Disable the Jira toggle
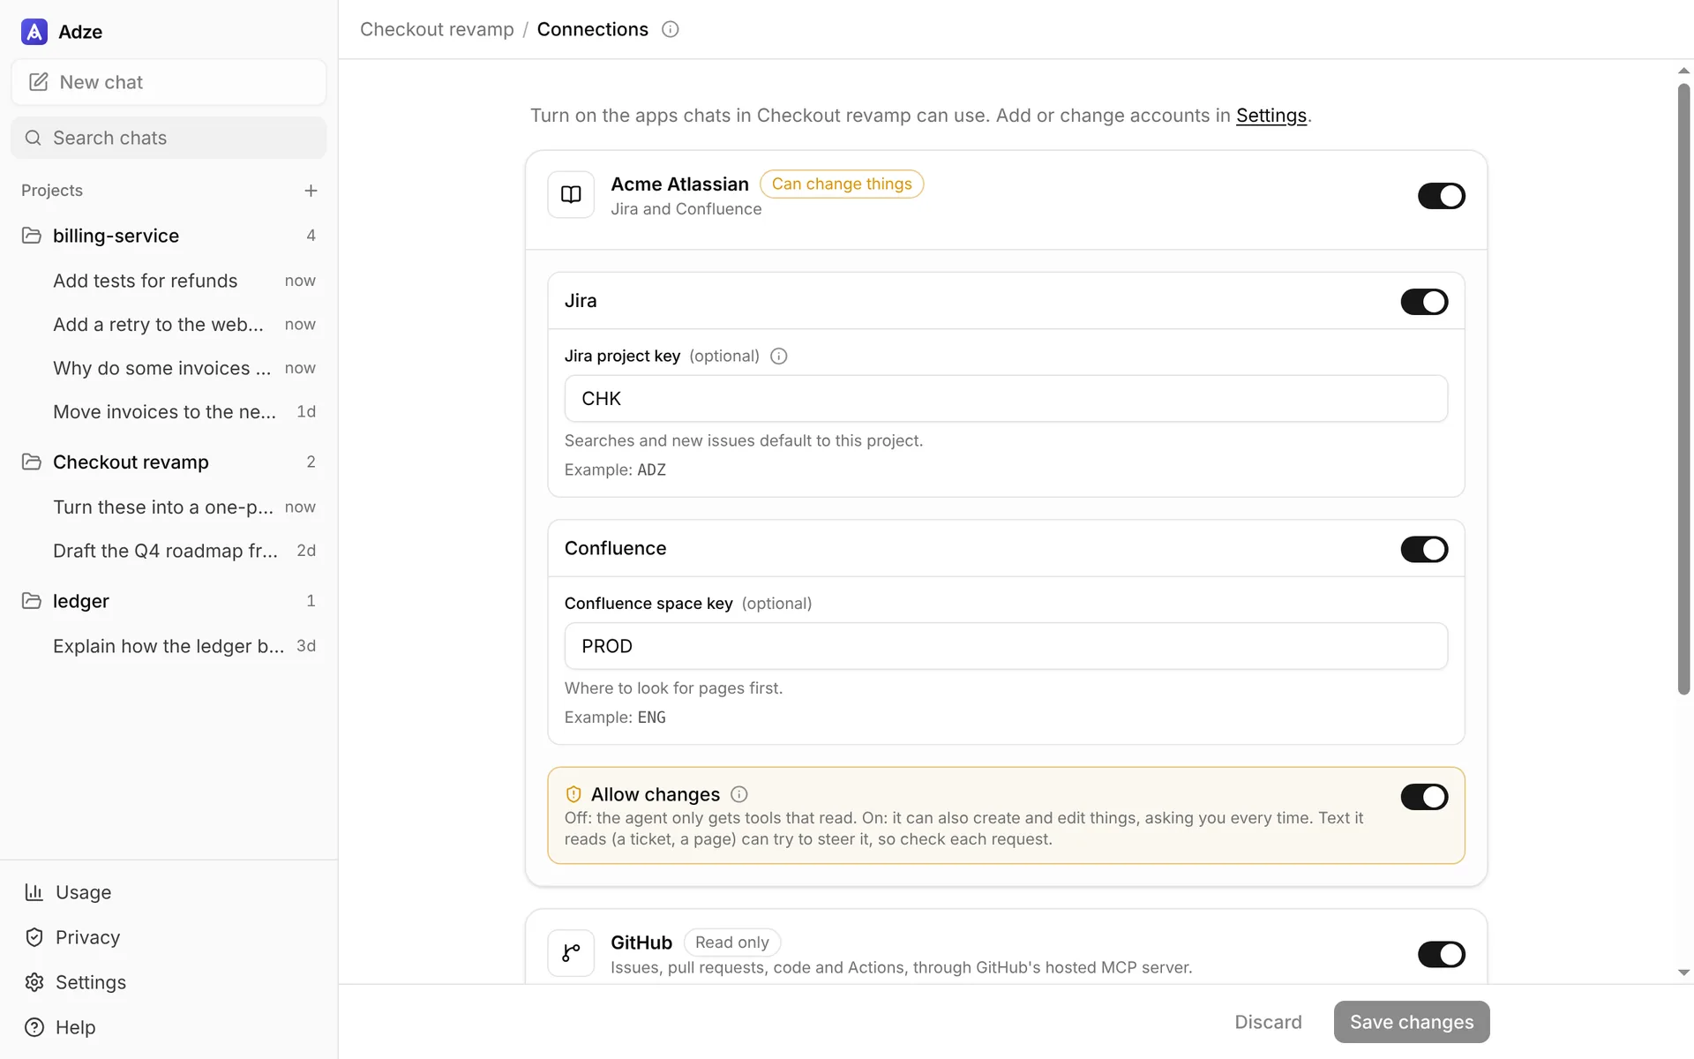Viewport: 1694px width, 1059px height. coord(1424,302)
